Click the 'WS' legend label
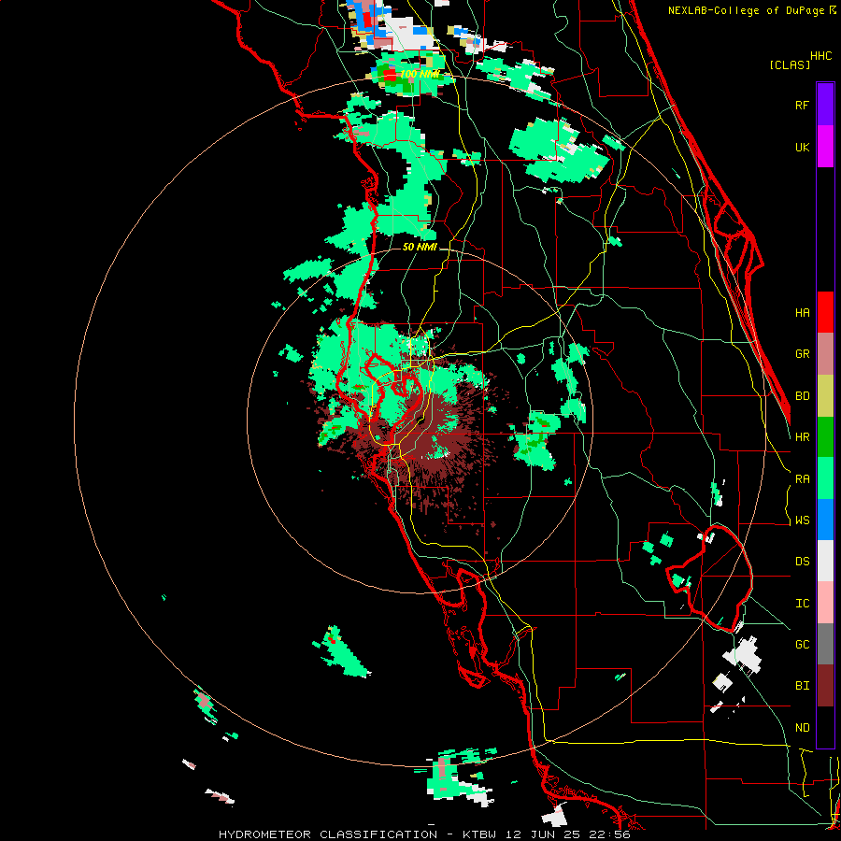841x841 pixels. click(802, 520)
